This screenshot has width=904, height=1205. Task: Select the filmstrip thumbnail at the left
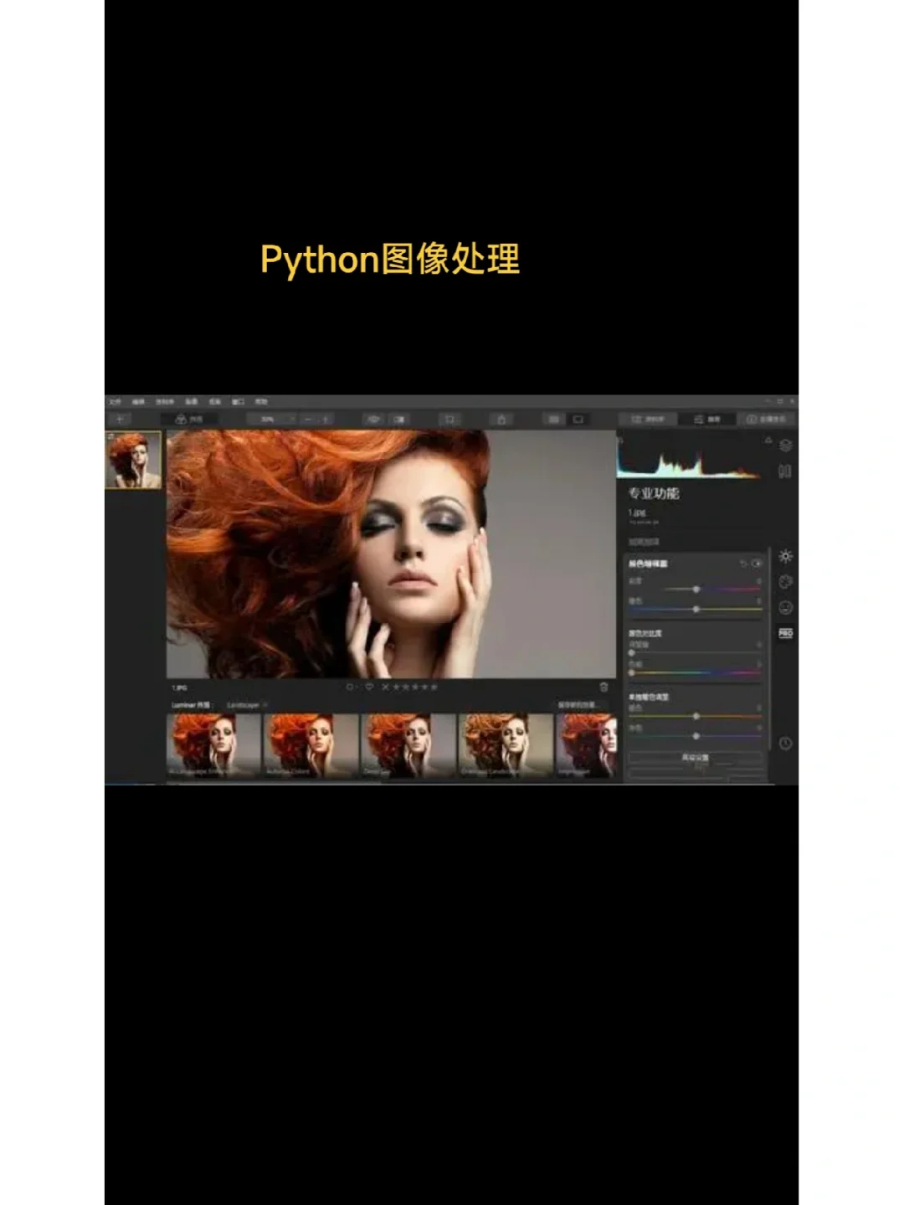click(x=133, y=460)
